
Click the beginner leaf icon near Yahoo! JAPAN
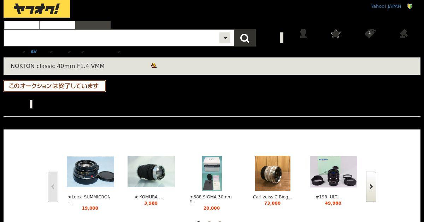click(410, 6)
